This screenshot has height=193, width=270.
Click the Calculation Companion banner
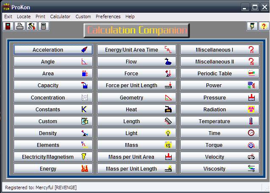coord(136,30)
